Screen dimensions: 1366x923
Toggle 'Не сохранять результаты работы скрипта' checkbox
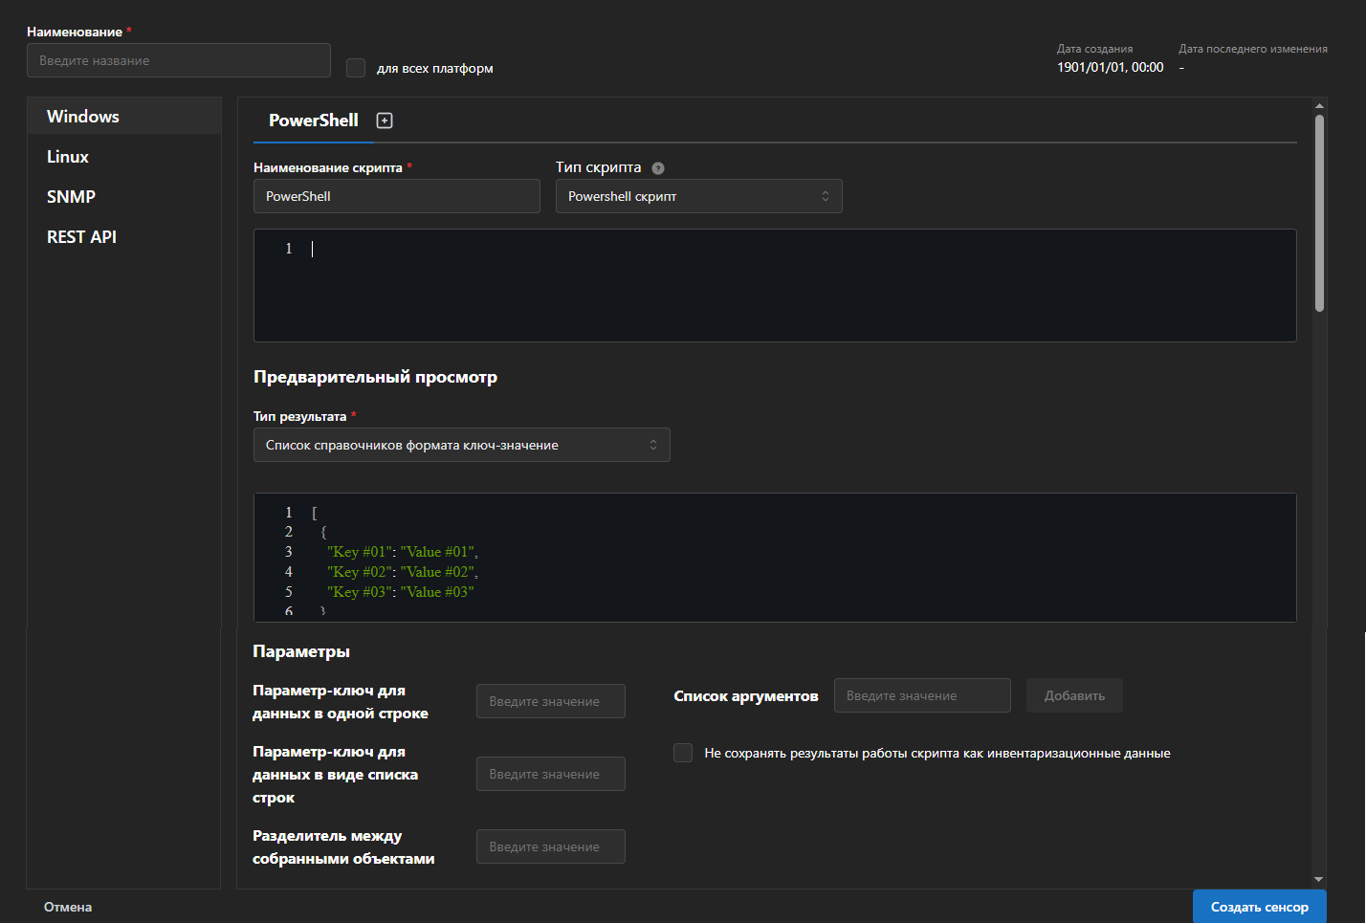point(683,753)
